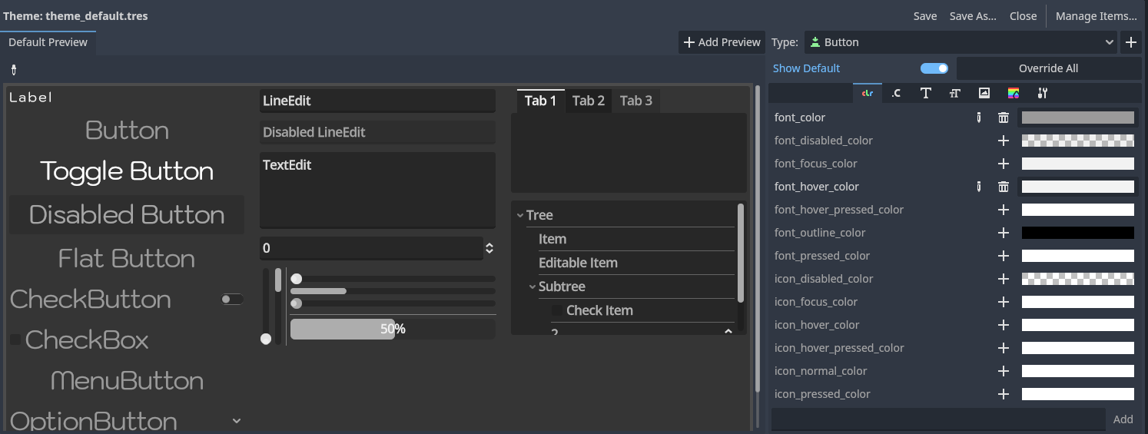Open the MenuButton in preview
1148x434 pixels.
pyautogui.click(x=127, y=380)
